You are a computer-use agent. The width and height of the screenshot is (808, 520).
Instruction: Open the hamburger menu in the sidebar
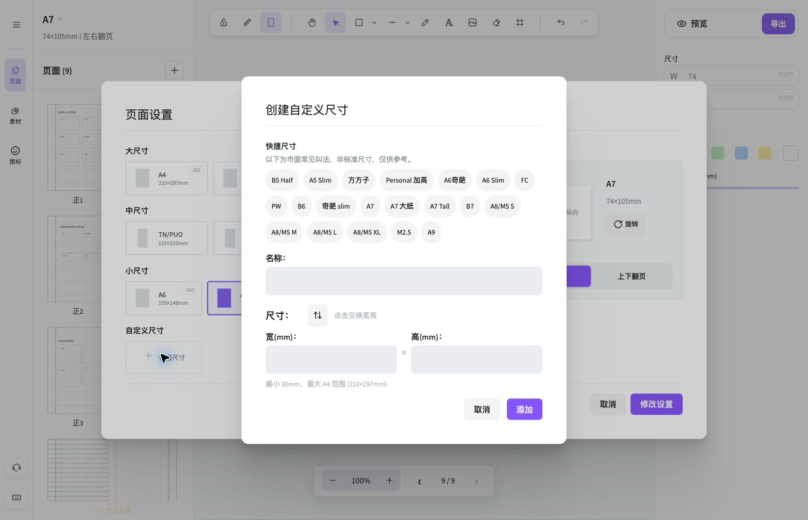tap(17, 25)
